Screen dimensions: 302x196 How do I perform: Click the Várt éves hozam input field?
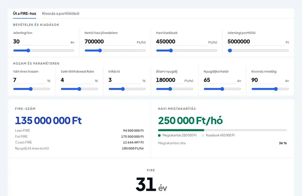tap(29, 80)
